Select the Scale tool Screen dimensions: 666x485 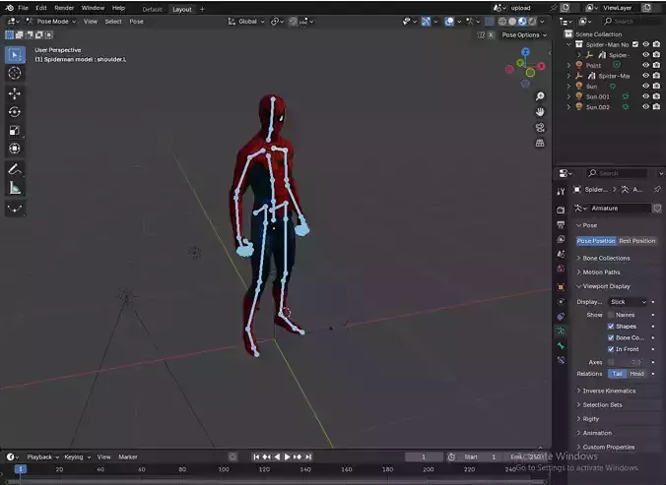click(x=15, y=130)
